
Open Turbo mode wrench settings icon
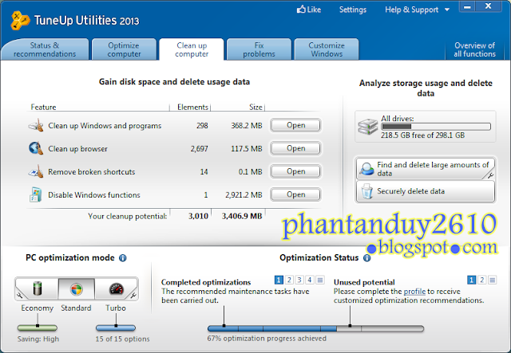click(133, 295)
